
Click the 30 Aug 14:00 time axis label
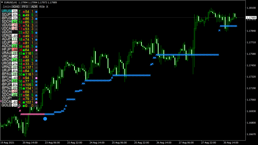(x=231, y=143)
